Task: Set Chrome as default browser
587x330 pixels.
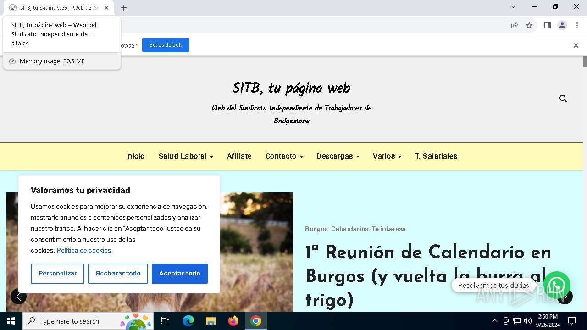Action: coord(166,45)
